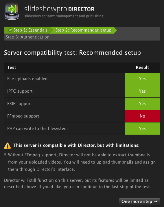Click the yellow warning triangle icon
Viewport: 164px width, 207px height.
(x=8, y=146)
